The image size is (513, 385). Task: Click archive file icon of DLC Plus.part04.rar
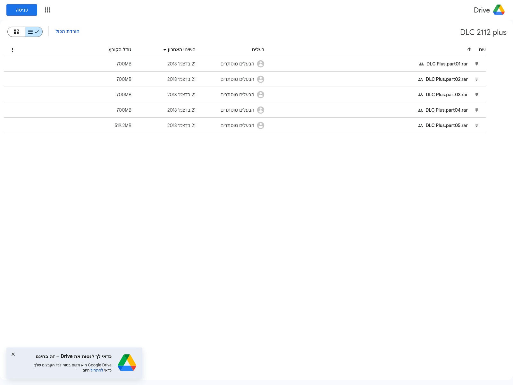click(x=477, y=110)
